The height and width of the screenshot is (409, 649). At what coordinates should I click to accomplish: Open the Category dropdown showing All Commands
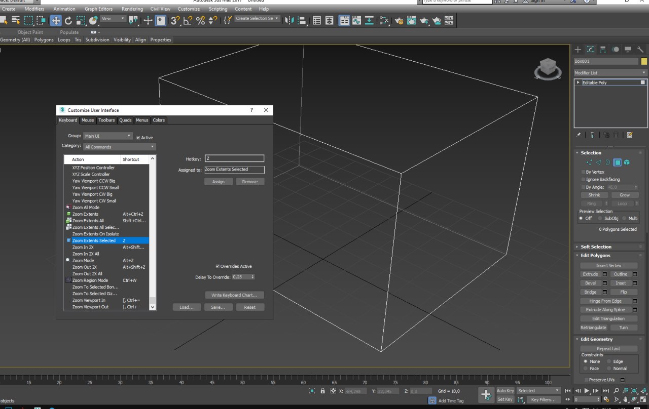[120, 147]
